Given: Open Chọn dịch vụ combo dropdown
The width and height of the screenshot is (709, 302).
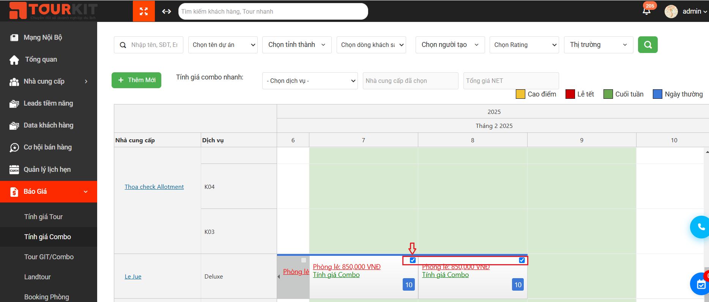Looking at the screenshot, I should coord(310,81).
